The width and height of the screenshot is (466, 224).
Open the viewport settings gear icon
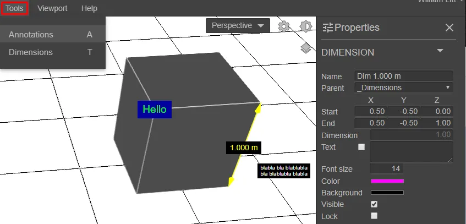[x=284, y=27]
